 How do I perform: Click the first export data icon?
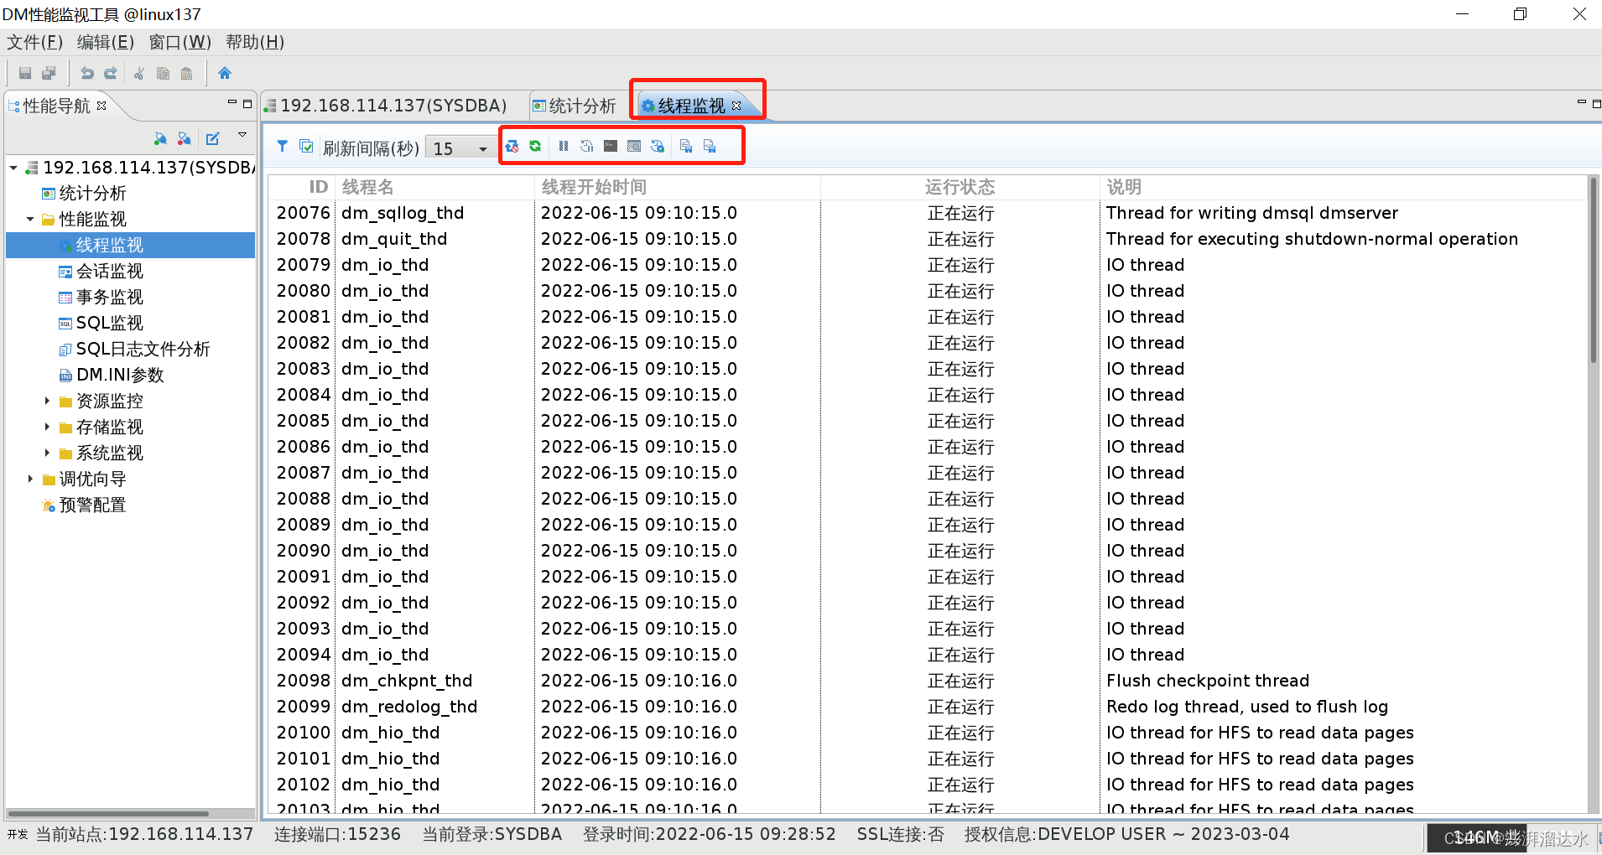pos(686,147)
